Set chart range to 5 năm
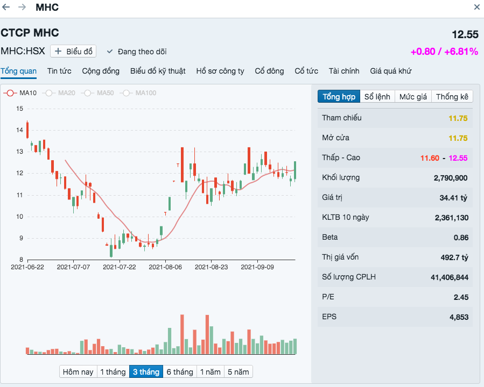484x387 pixels. pos(237,372)
